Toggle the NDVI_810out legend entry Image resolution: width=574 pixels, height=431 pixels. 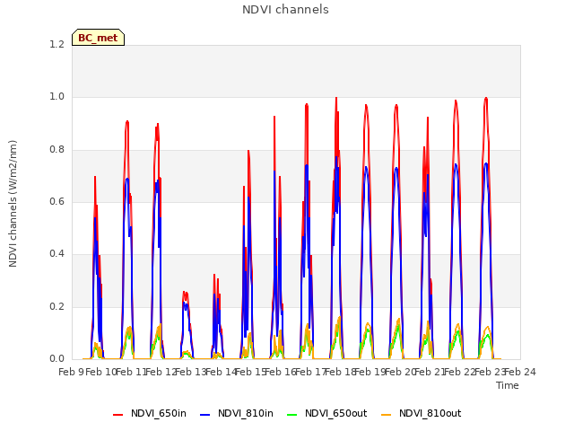(x=421, y=413)
